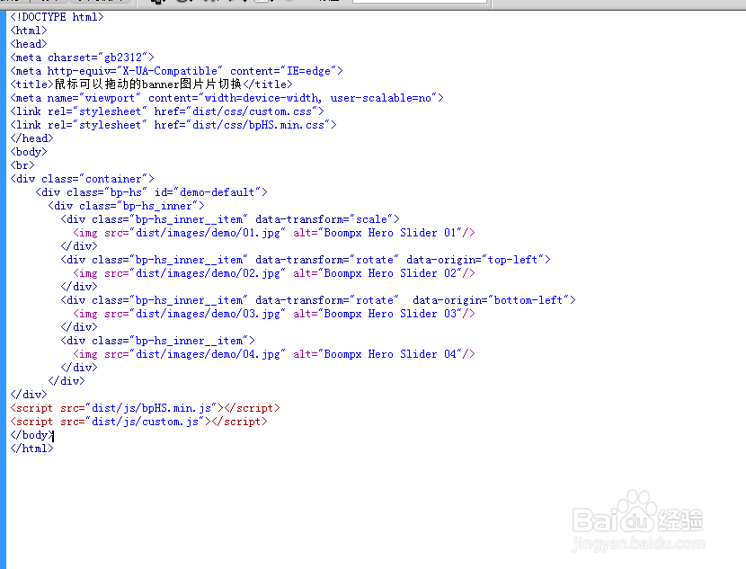The height and width of the screenshot is (569, 746).
Task: Click the img line for demo/04.jpg
Action: point(274,354)
